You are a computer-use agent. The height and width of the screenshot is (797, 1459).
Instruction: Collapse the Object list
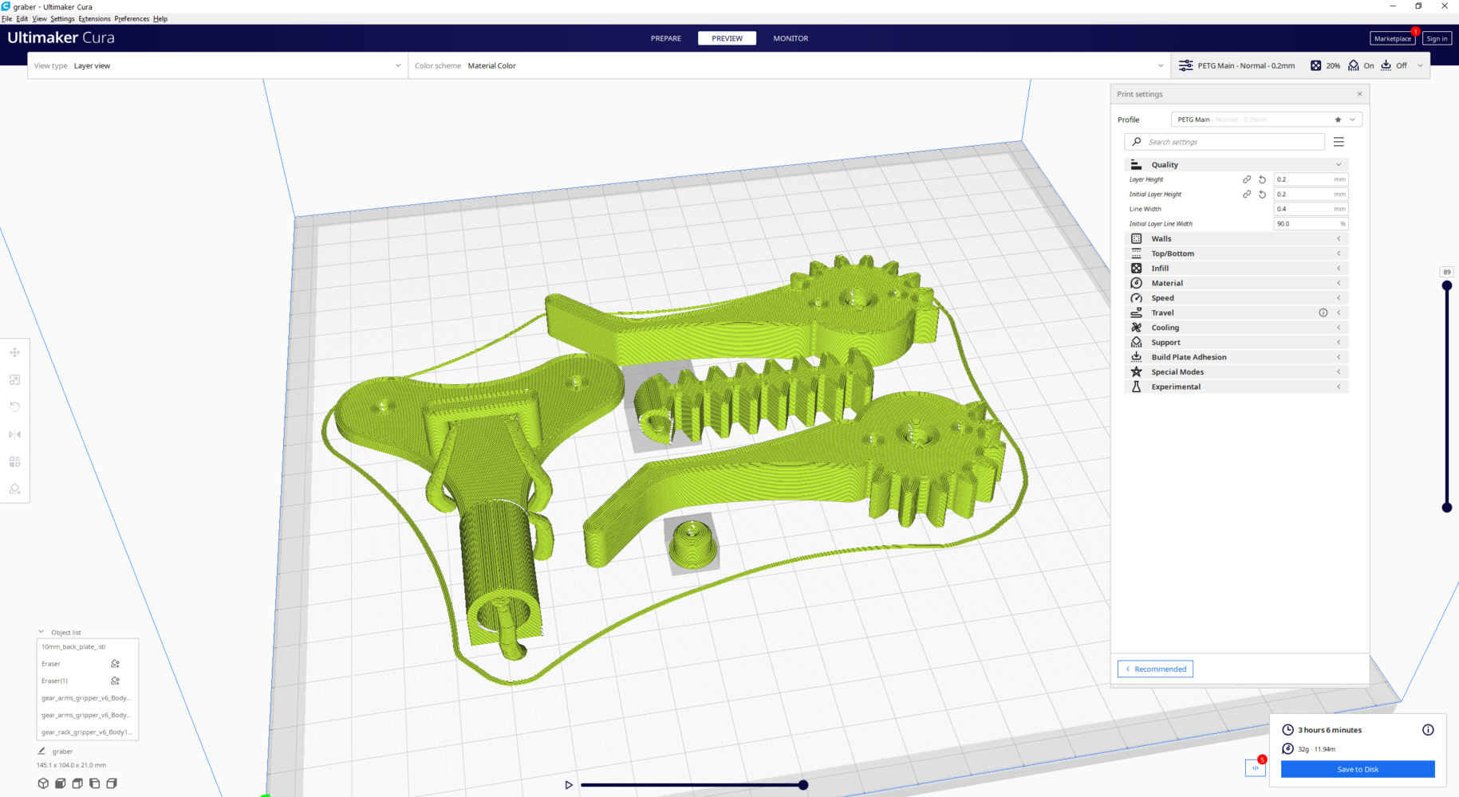pos(41,632)
